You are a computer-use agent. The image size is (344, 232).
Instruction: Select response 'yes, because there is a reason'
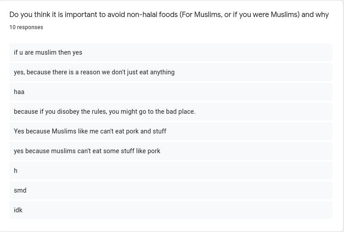(171, 72)
